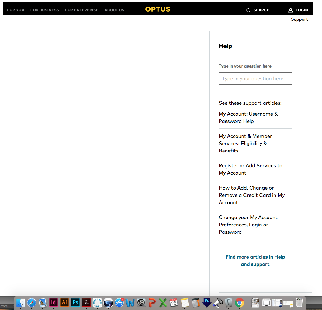Open the minimized notes window in dock
Image resolution: width=322 pixels, height=310 pixels.
pyautogui.click(x=288, y=303)
